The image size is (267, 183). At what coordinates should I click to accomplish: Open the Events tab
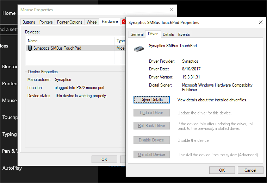click(x=184, y=34)
